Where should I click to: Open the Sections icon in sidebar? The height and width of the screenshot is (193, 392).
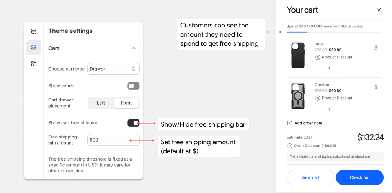click(x=34, y=31)
